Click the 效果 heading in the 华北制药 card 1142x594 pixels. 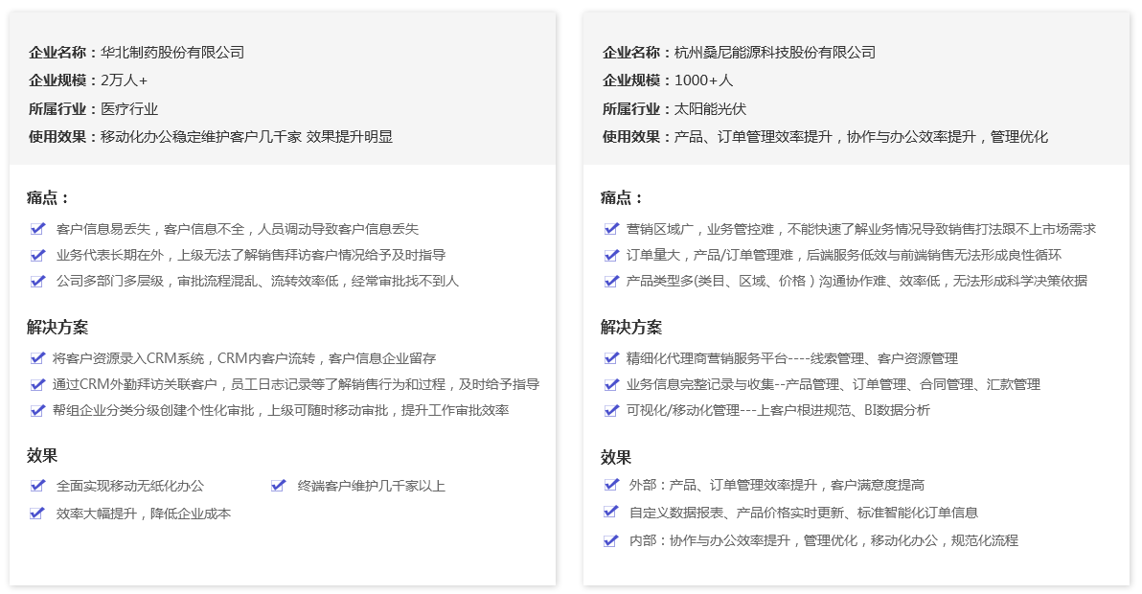click(42, 456)
